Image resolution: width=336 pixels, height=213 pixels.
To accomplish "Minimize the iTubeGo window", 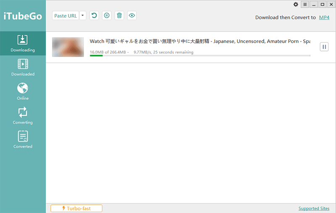I will (314, 5).
